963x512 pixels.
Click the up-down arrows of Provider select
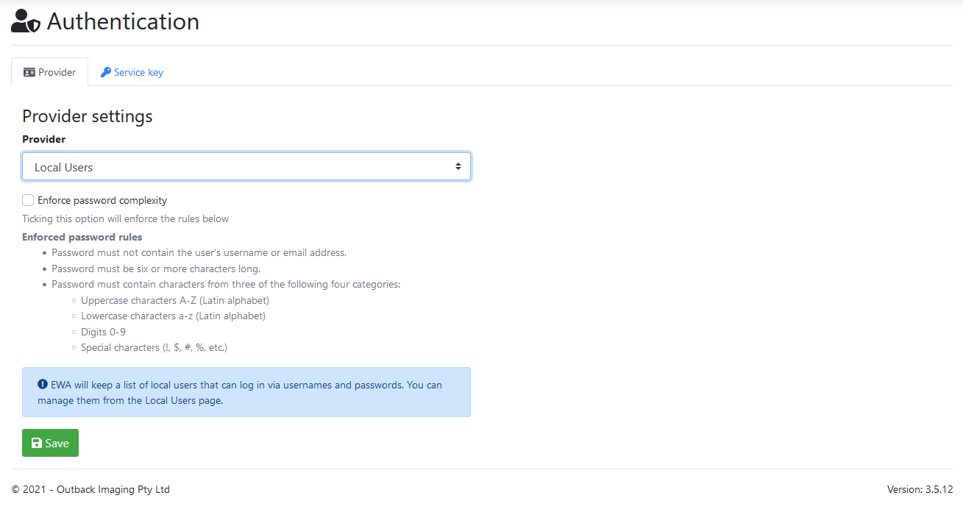(458, 167)
